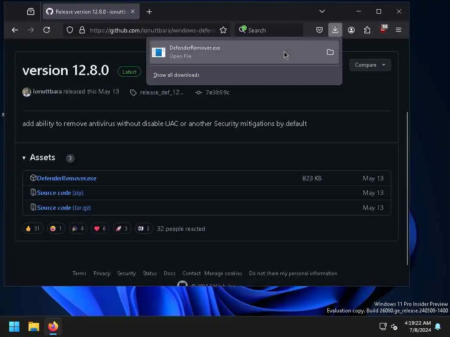Open ionuttbara avatar image

(27, 92)
